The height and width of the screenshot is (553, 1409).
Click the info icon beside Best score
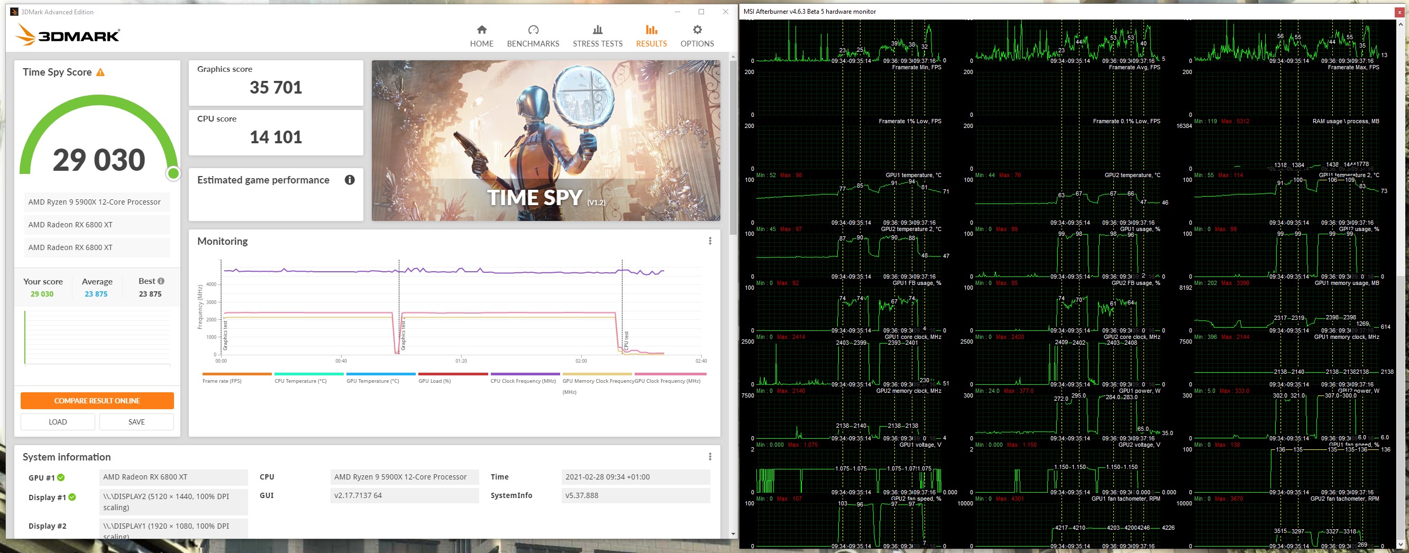tap(161, 281)
